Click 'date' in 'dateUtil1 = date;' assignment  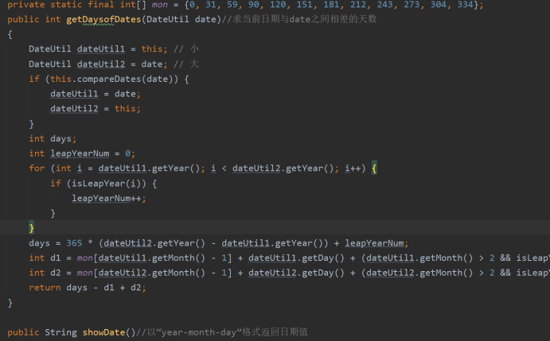coord(125,94)
